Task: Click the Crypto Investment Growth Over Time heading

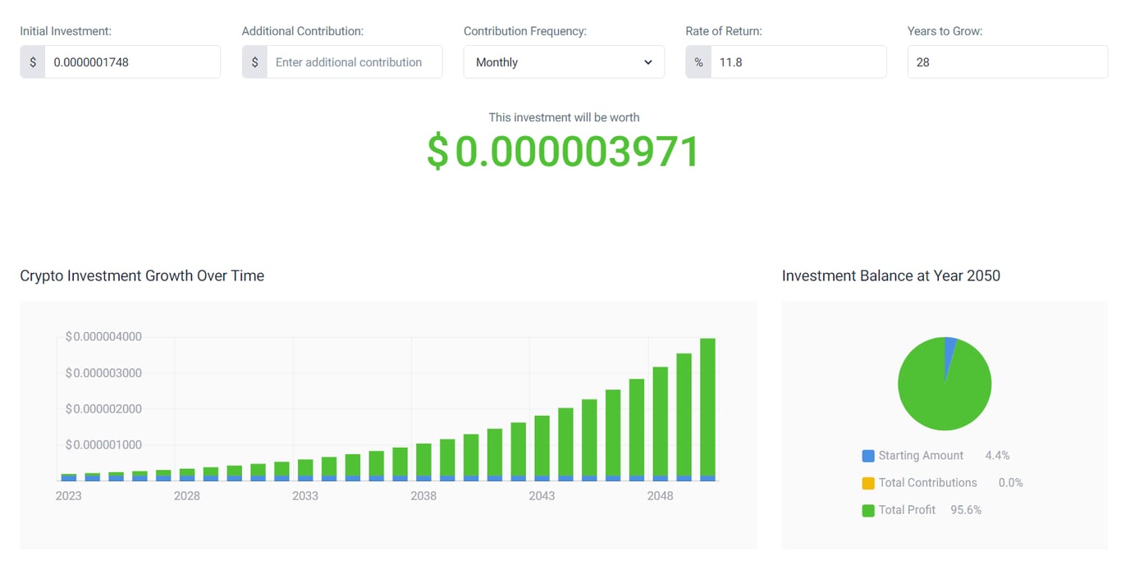Action: (x=141, y=276)
